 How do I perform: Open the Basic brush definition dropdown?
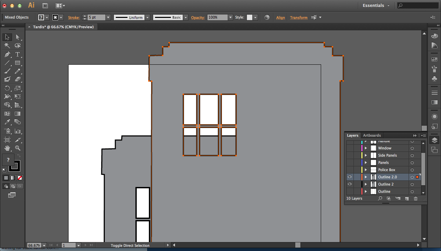click(186, 17)
